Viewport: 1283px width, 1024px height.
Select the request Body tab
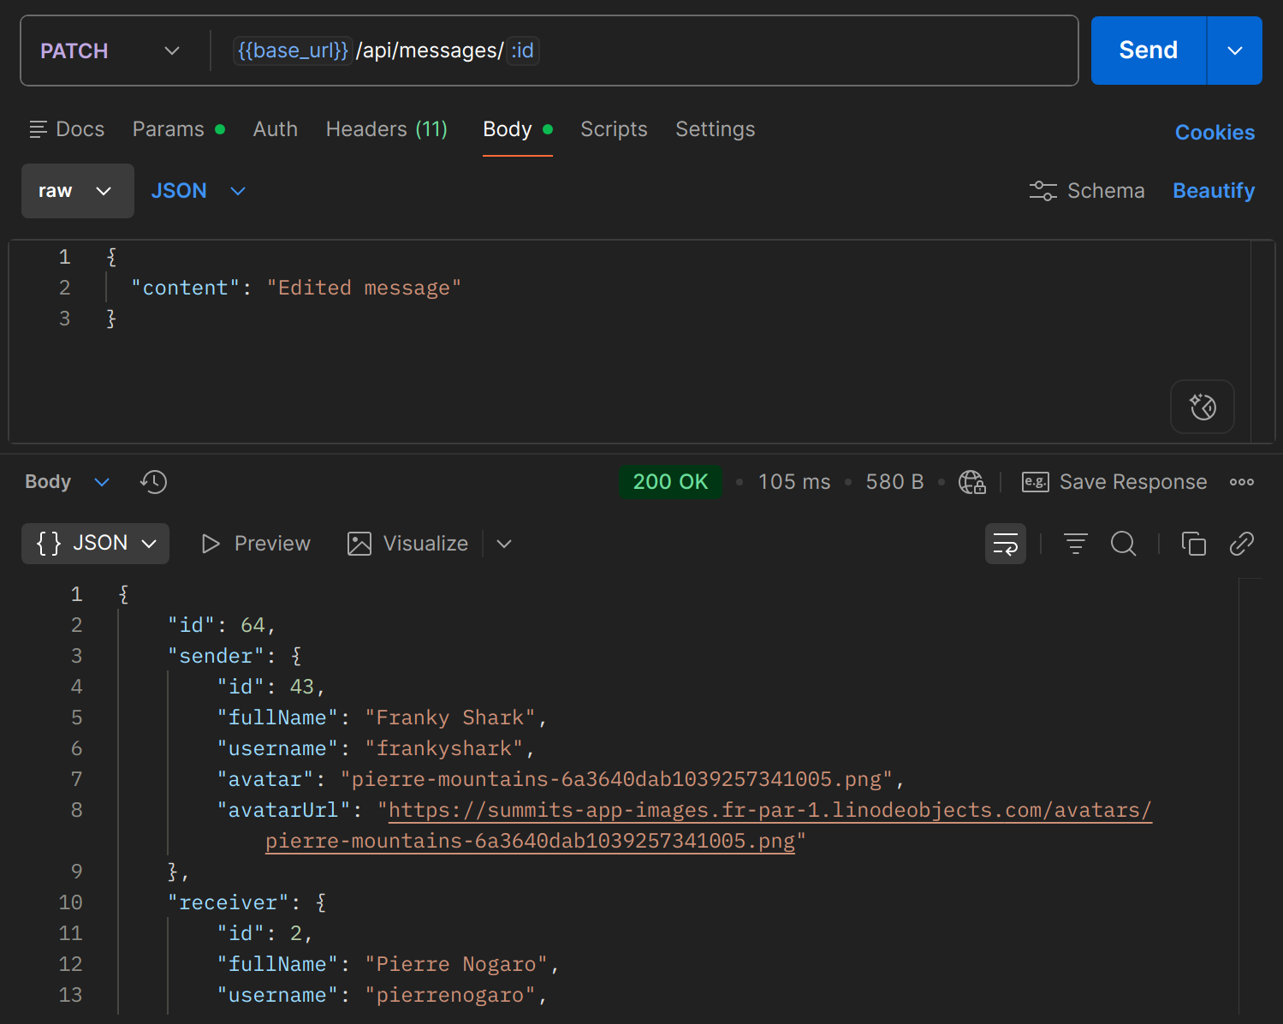[517, 129]
